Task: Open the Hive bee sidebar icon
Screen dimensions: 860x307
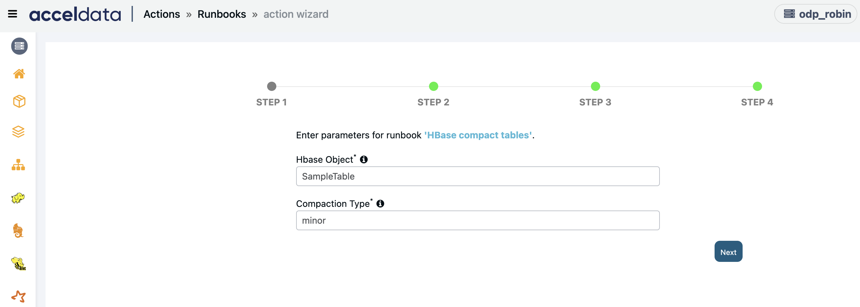Action: click(x=18, y=264)
